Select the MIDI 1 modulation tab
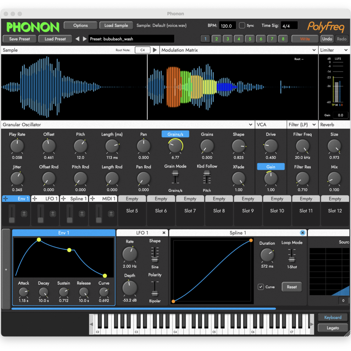The width and height of the screenshot is (351, 351). pos(103,198)
